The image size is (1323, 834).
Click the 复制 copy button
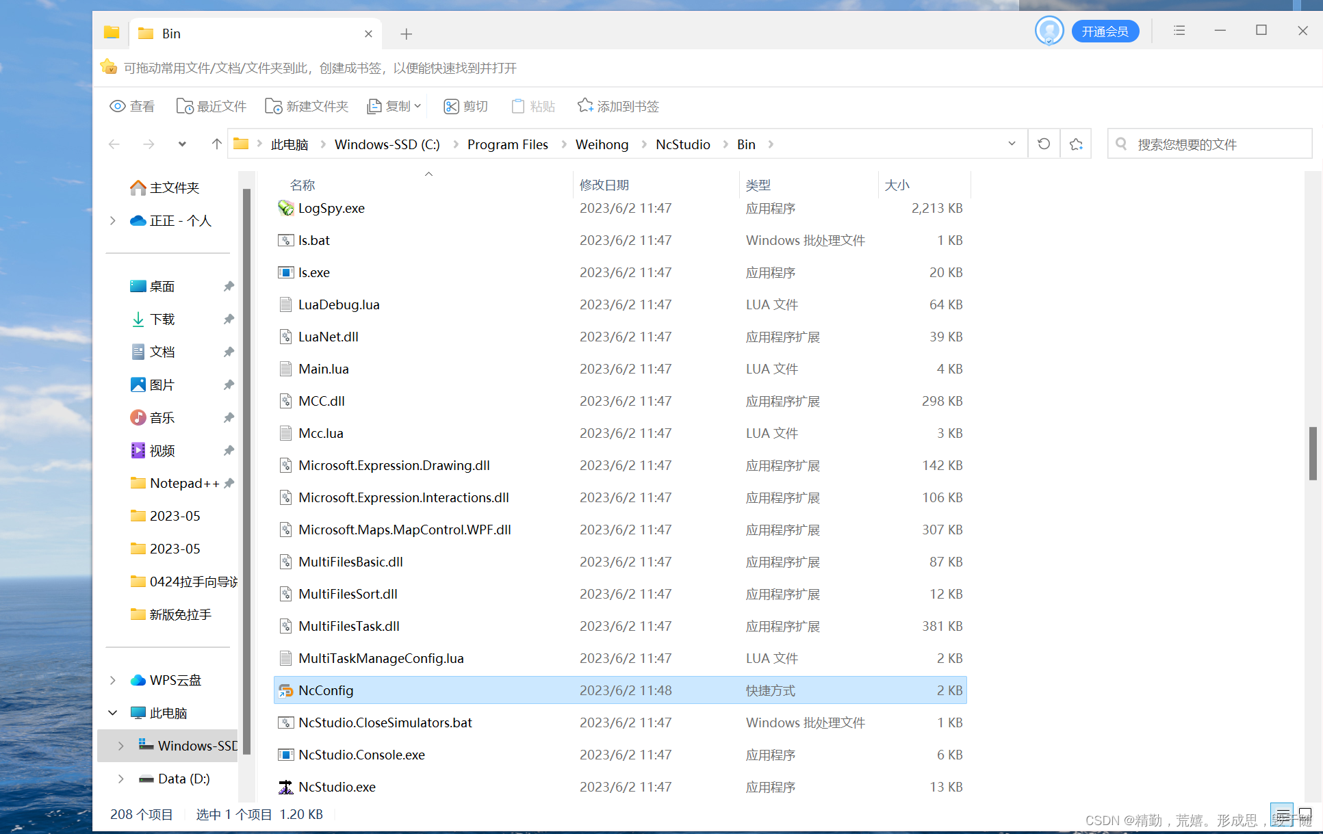(388, 106)
